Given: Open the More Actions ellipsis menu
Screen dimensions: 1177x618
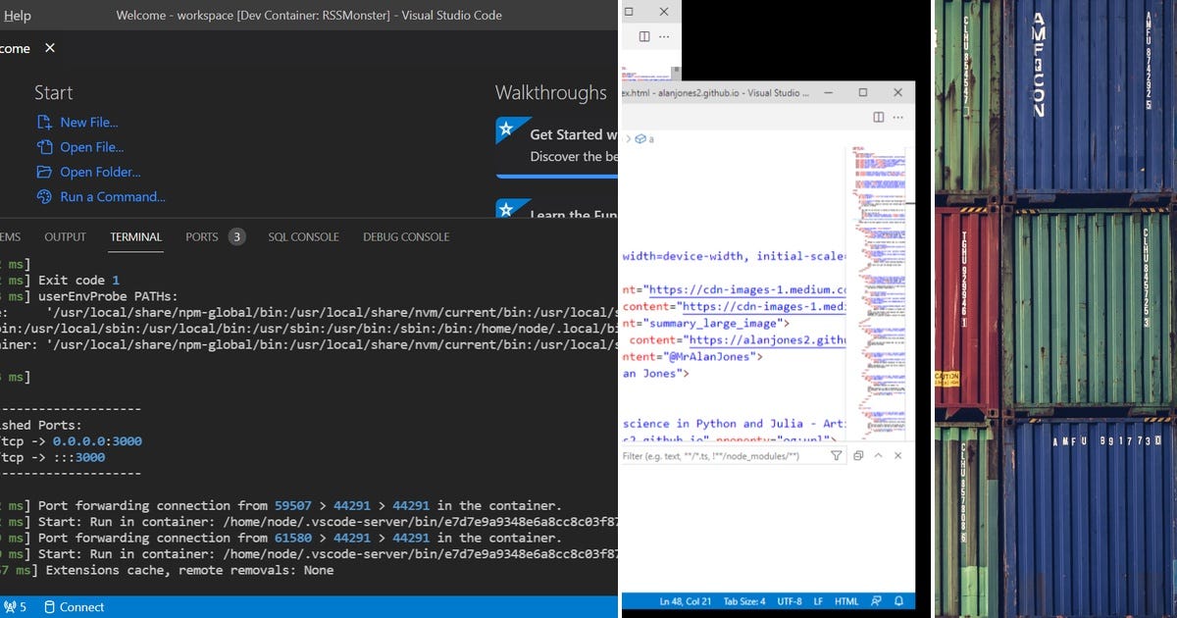Looking at the screenshot, I should (x=897, y=117).
